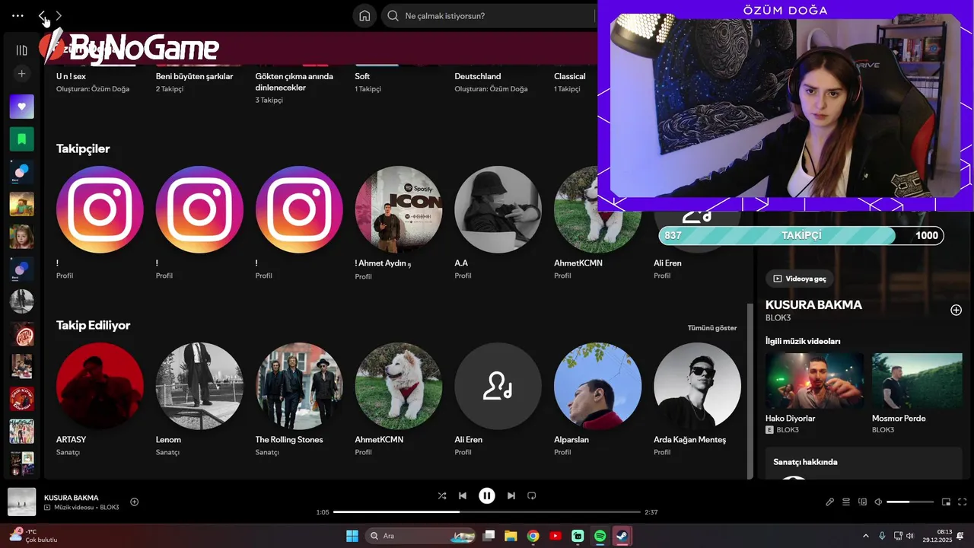
Task: Open the 'Gökten çıkma anında dinlenecekler' playlist
Action: 294,81
